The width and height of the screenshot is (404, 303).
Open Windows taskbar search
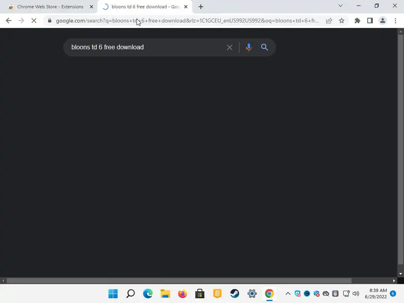131,294
